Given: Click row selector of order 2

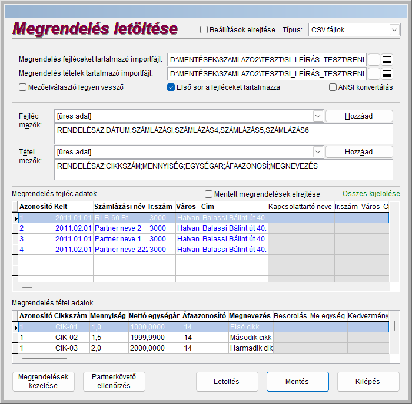Looking at the screenshot, I should click(15, 228).
